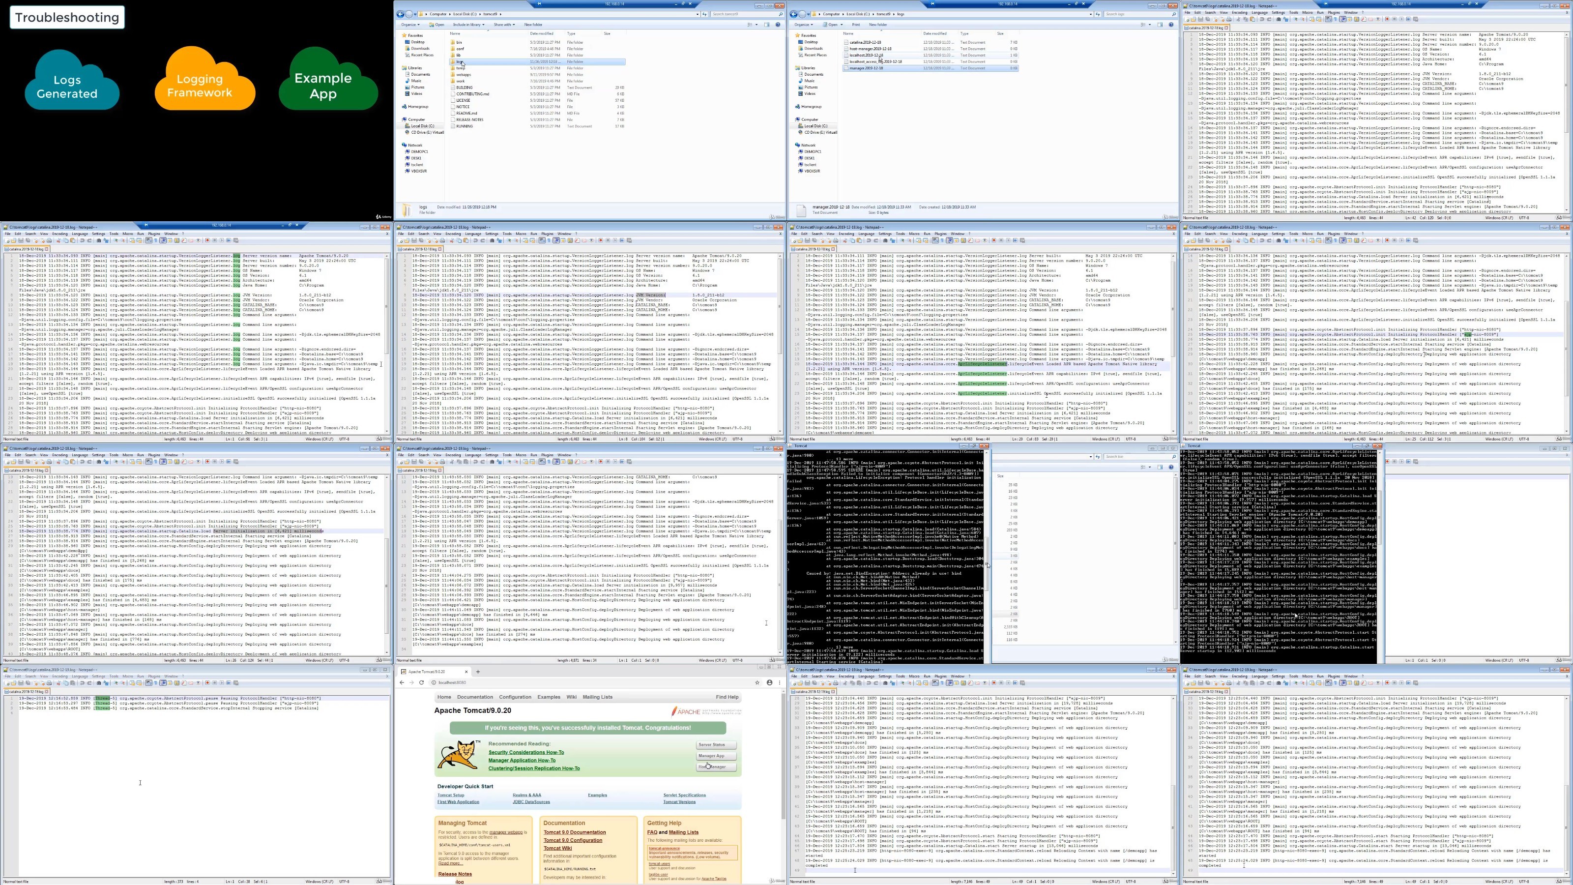Viewport: 1573px width, 885px height.
Task: Open the Security Considerations How-To link
Action: pyautogui.click(x=526, y=752)
